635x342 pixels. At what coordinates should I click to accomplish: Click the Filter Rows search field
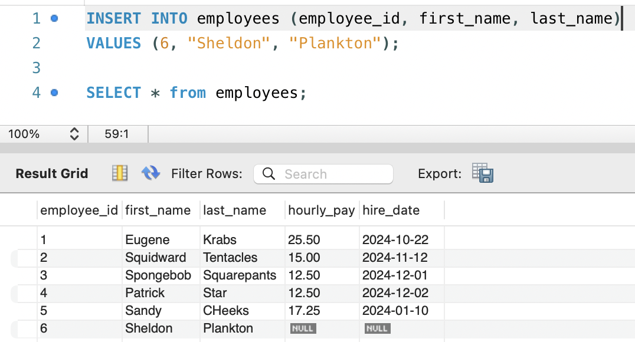pos(323,174)
